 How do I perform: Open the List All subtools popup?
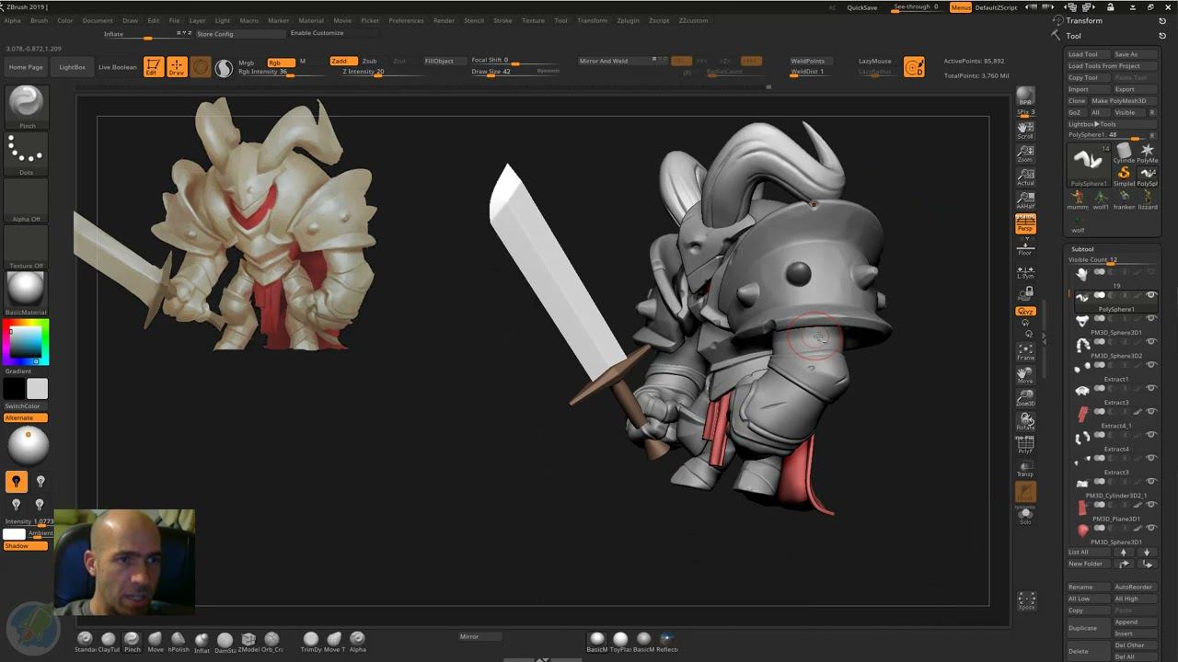tap(1090, 553)
